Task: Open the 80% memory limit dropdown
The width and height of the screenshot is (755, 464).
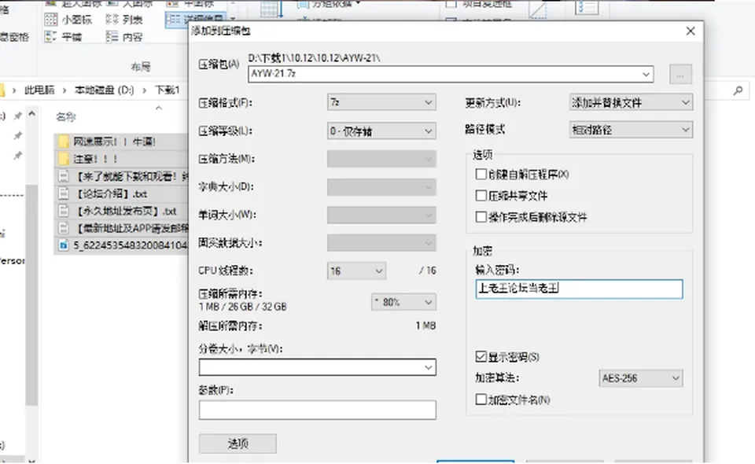Action: [403, 302]
